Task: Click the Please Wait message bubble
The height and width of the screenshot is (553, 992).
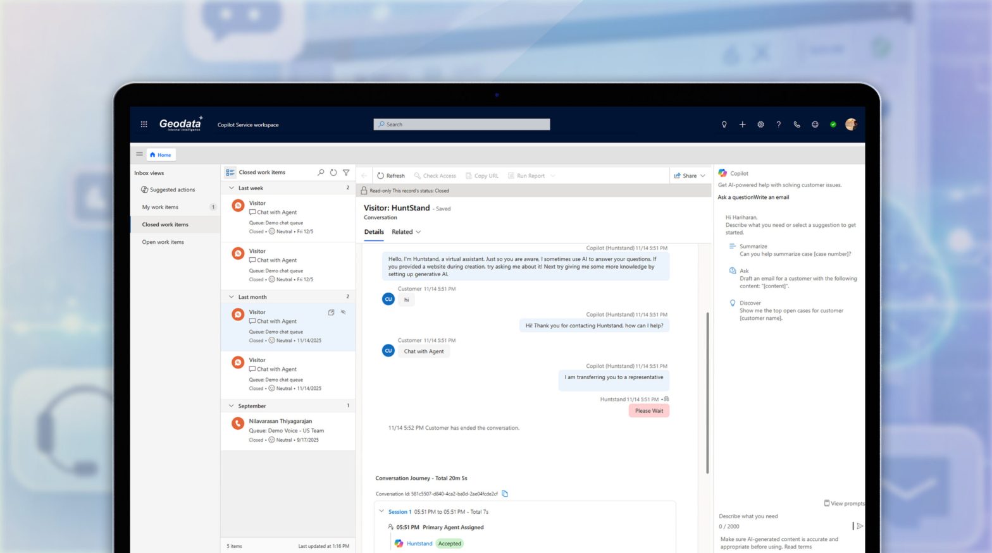Action: [649, 411]
